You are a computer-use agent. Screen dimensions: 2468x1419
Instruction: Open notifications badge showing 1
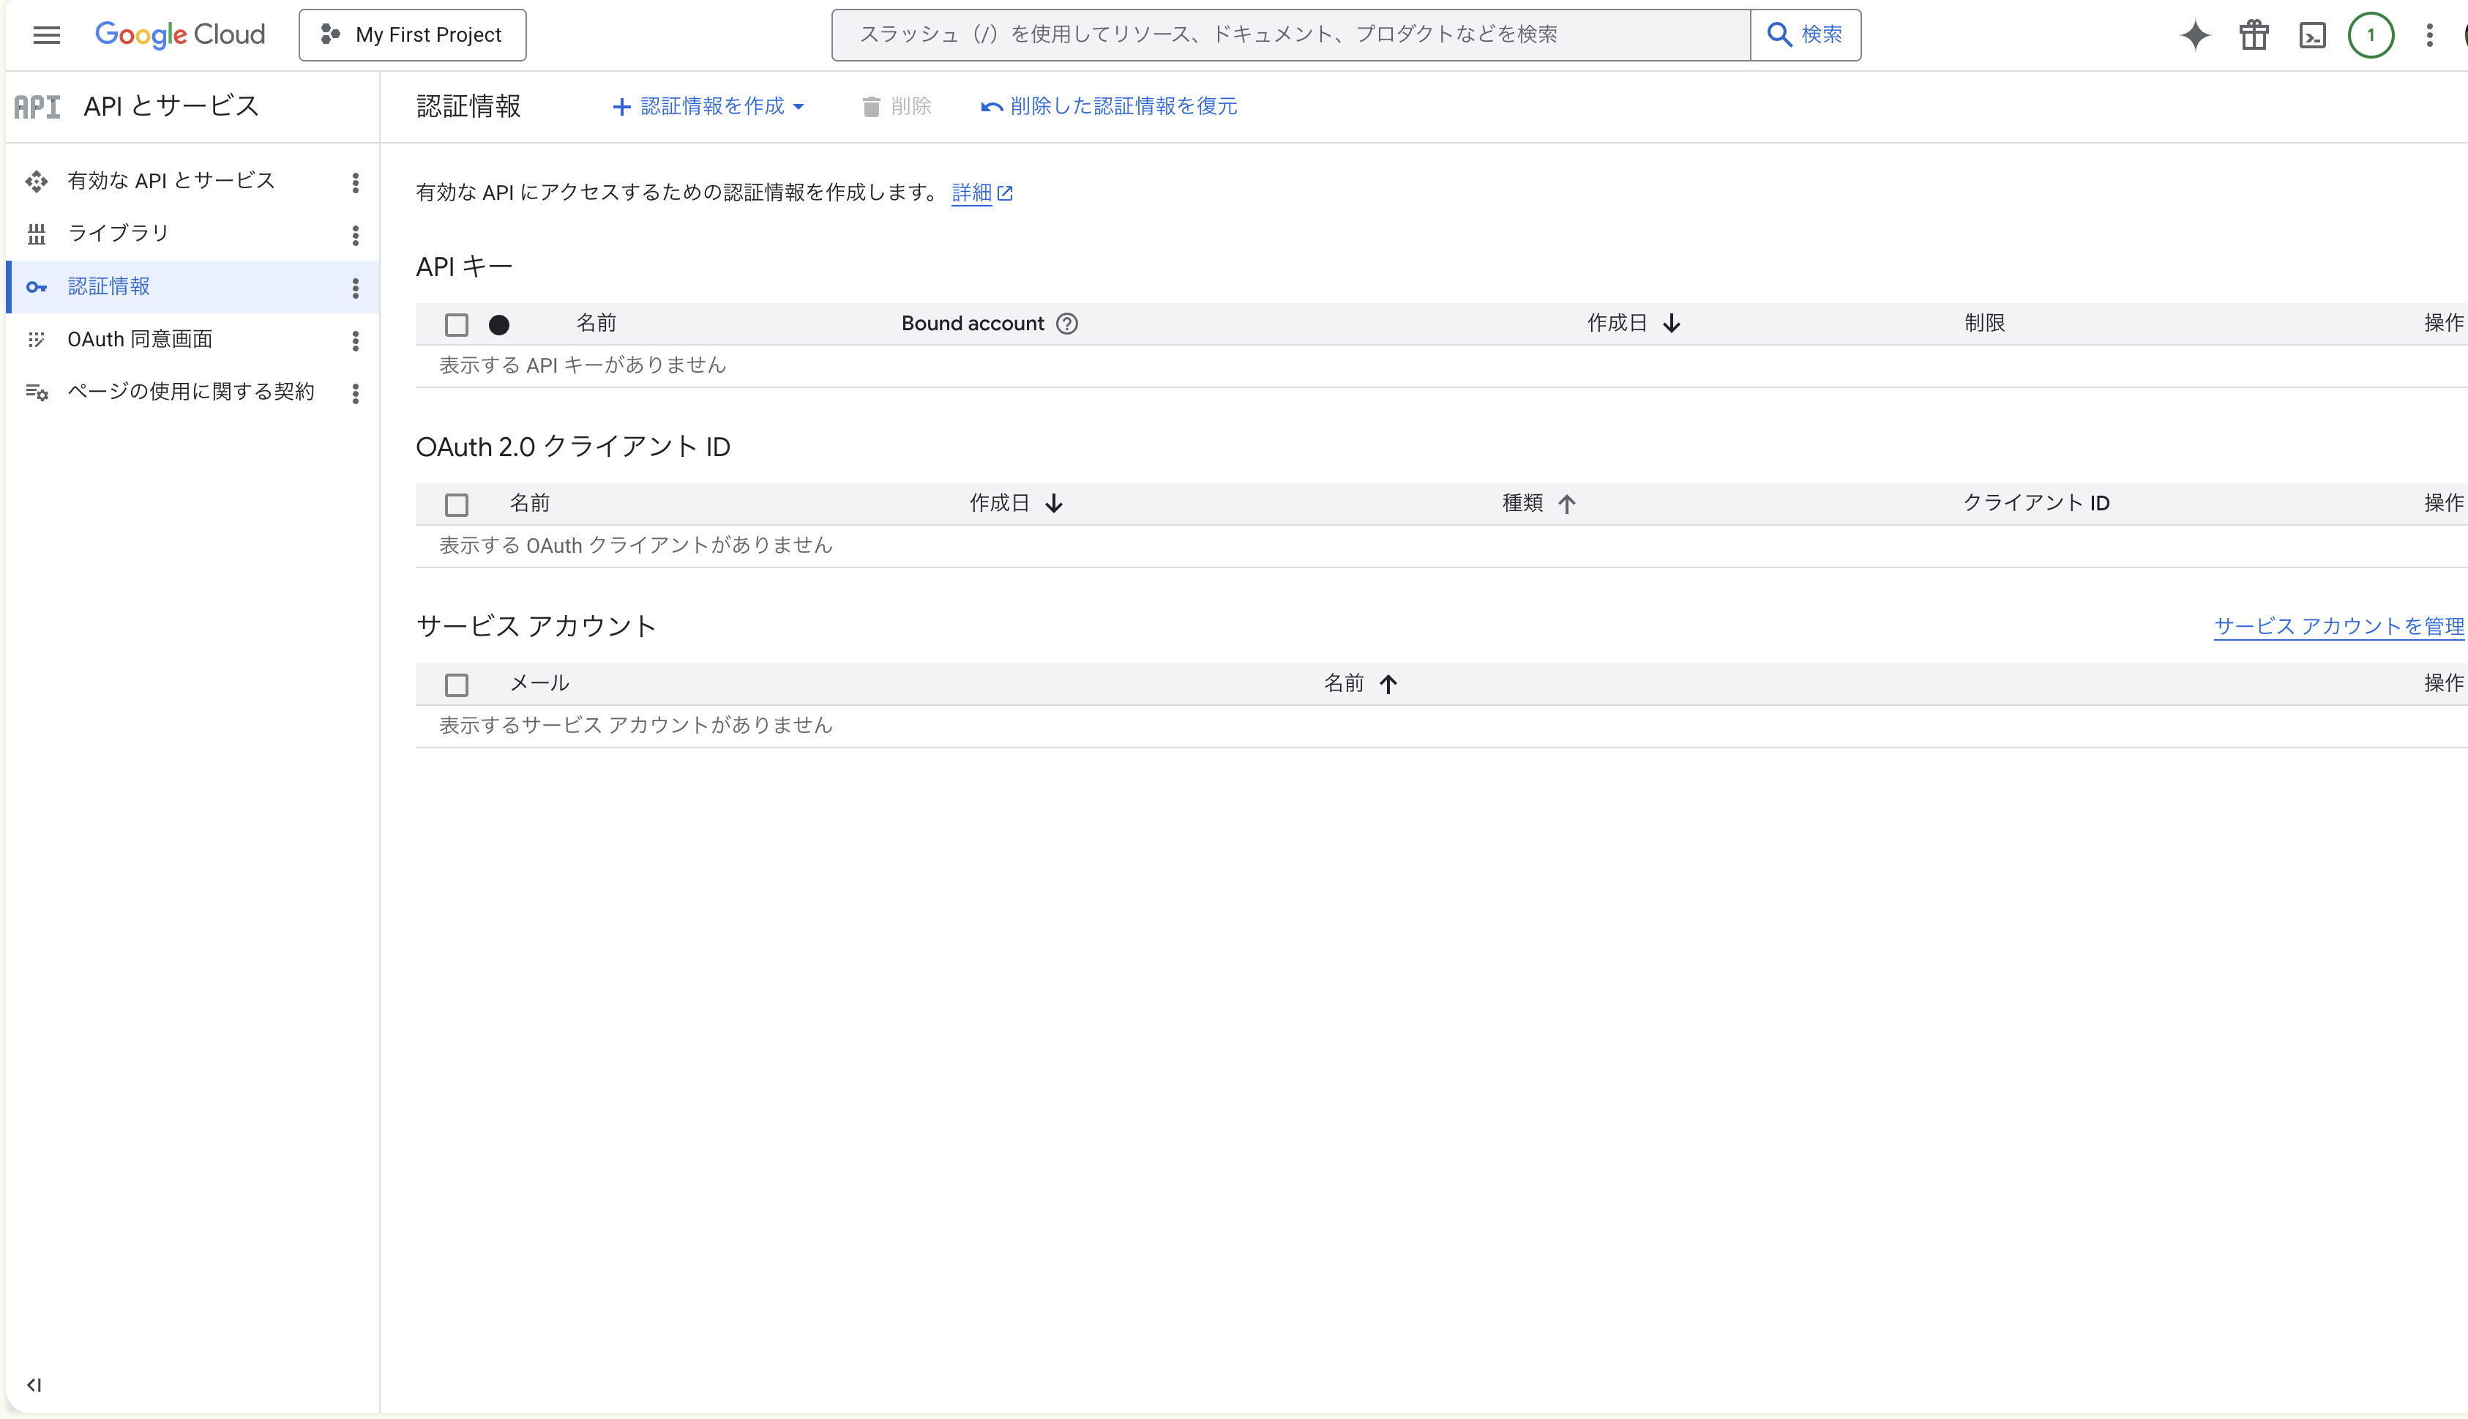click(x=2371, y=35)
